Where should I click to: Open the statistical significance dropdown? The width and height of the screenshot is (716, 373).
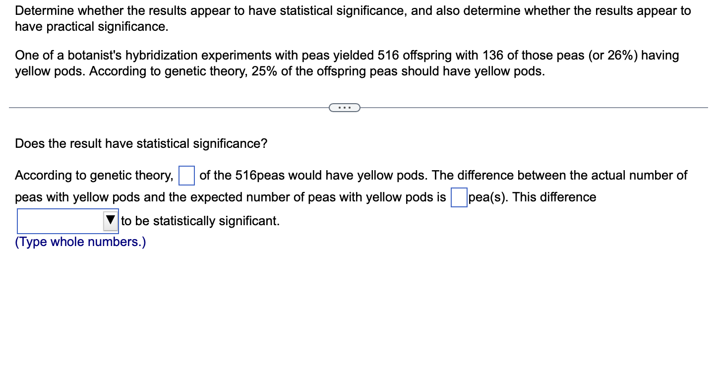pos(67,220)
